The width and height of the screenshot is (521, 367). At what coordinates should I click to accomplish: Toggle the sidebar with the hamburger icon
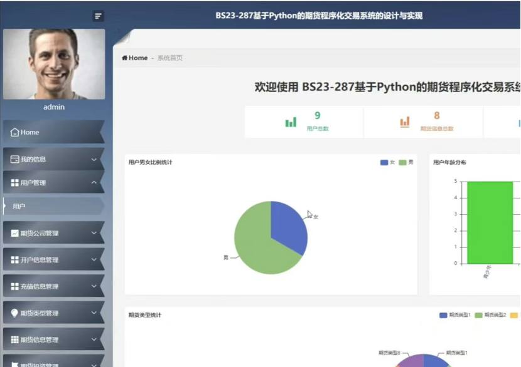pos(98,16)
